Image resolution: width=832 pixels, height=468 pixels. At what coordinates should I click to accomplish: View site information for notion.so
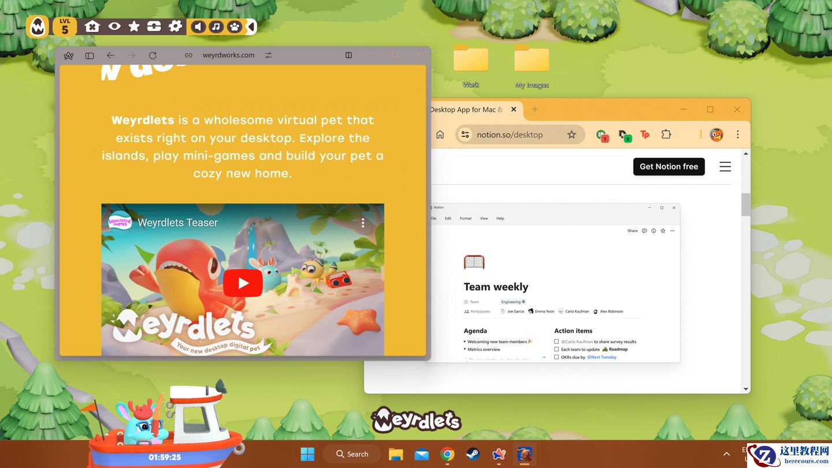point(465,135)
